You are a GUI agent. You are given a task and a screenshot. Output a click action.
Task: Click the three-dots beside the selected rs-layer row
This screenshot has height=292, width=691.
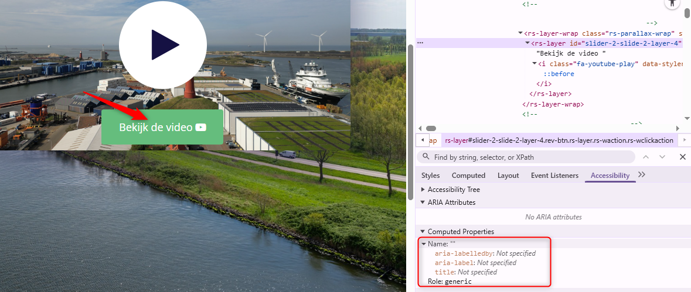(x=420, y=43)
